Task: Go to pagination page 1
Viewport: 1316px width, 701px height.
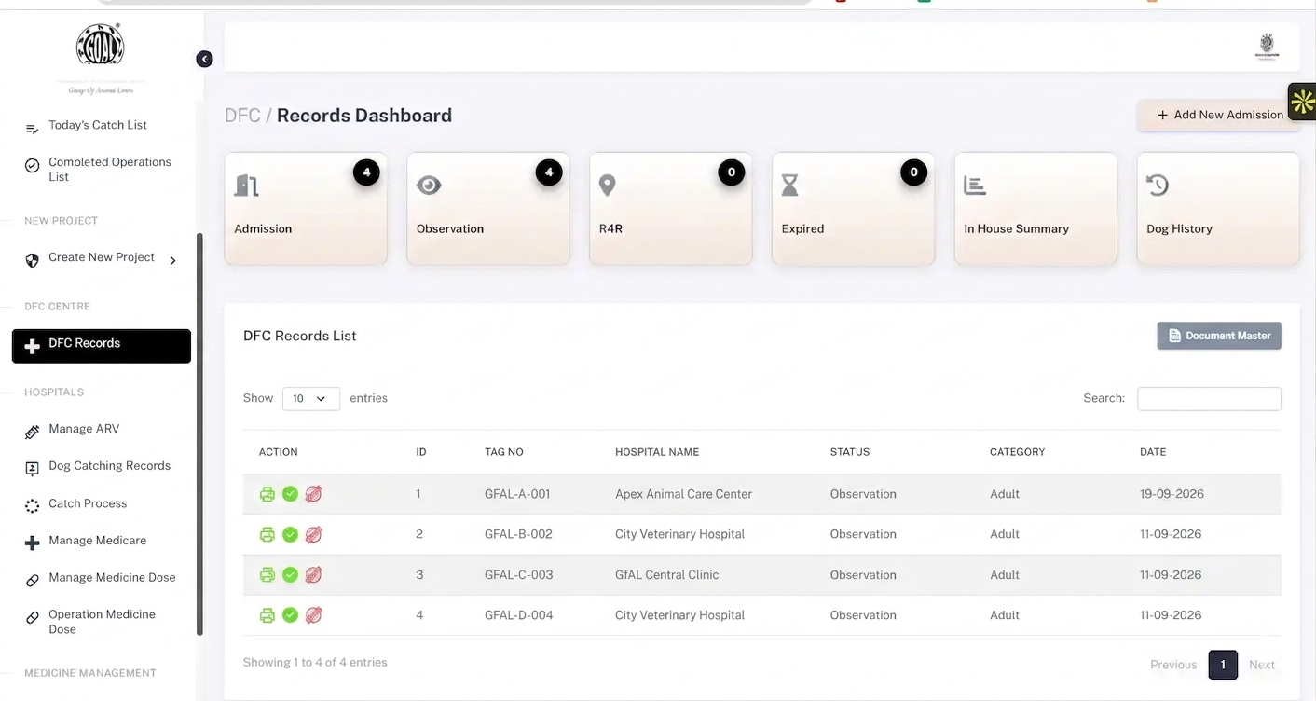Action: point(1223,665)
